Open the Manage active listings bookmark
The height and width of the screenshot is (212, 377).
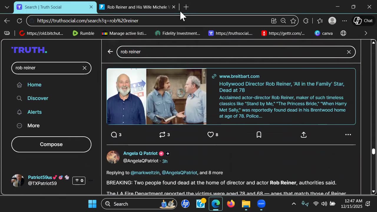click(x=124, y=33)
